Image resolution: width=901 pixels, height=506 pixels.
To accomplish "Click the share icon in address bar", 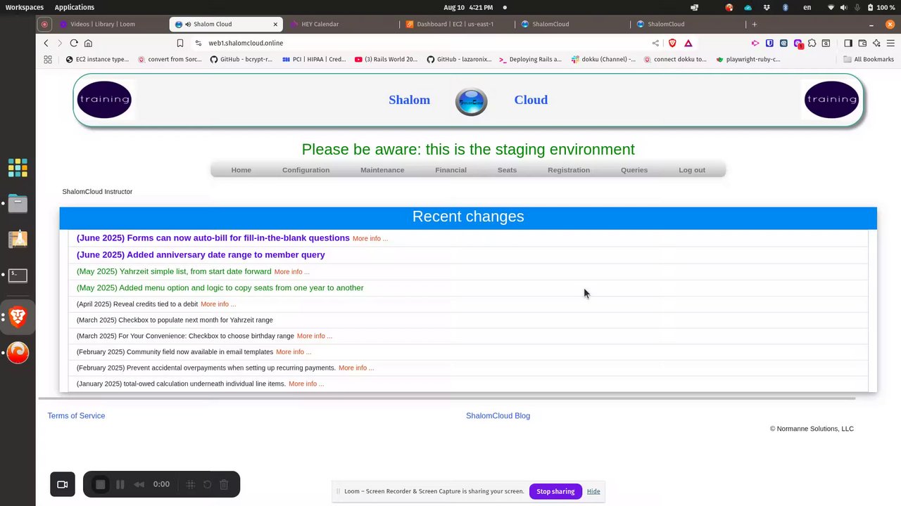I will tap(655, 43).
